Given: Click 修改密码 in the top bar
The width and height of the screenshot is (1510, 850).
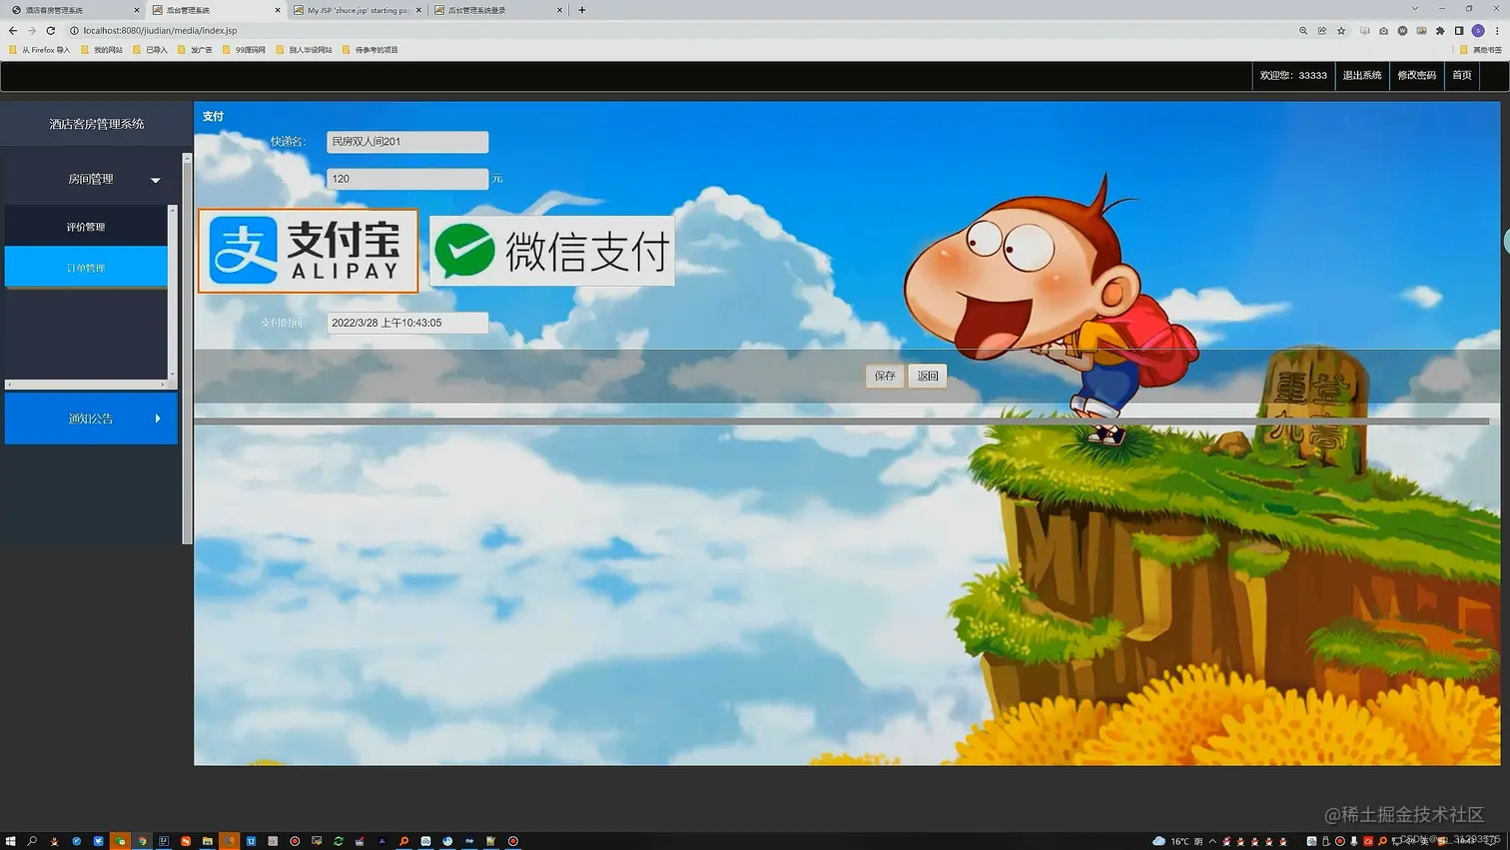Looking at the screenshot, I should pos(1416,75).
